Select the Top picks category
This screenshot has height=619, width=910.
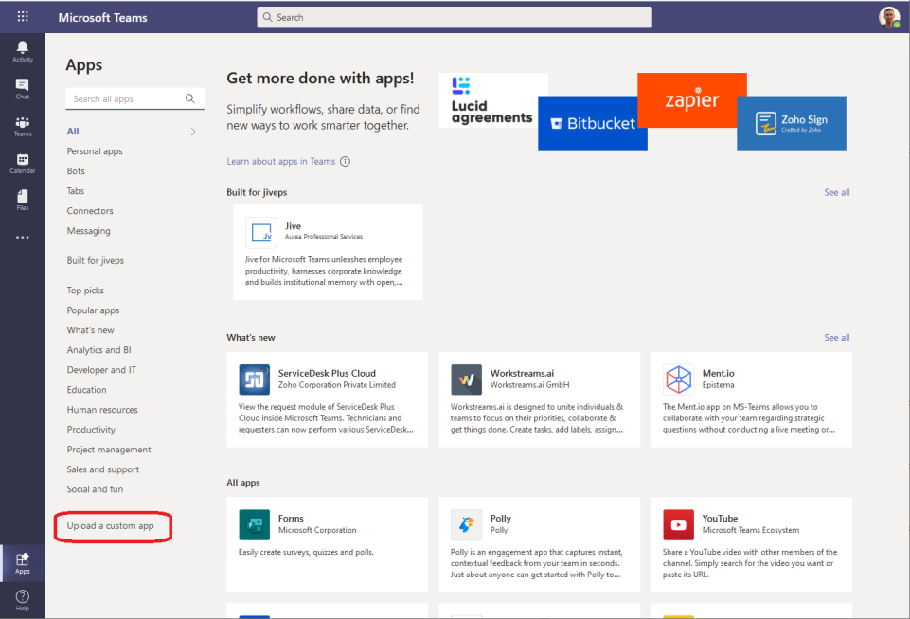point(85,290)
